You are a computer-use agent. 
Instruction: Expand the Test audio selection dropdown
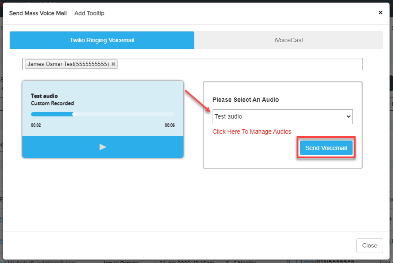pyautogui.click(x=282, y=116)
